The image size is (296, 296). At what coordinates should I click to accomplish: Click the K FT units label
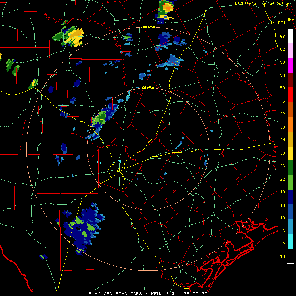click(x=278, y=23)
